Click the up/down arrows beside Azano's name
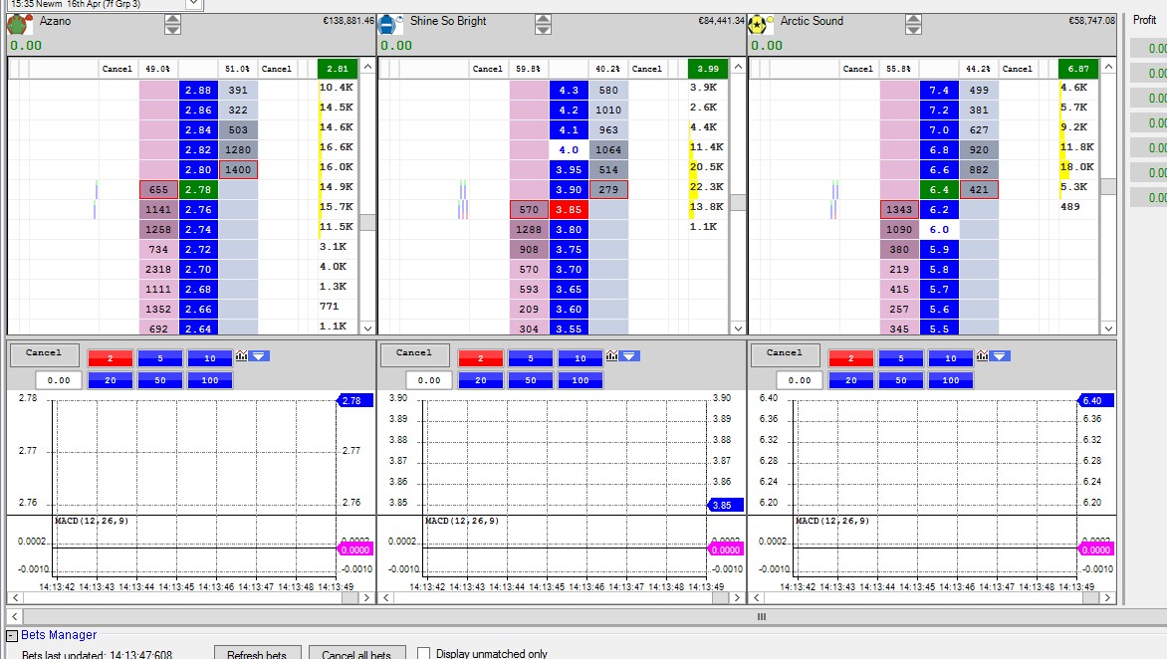The width and height of the screenshot is (1167, 659). click(172, 24)
